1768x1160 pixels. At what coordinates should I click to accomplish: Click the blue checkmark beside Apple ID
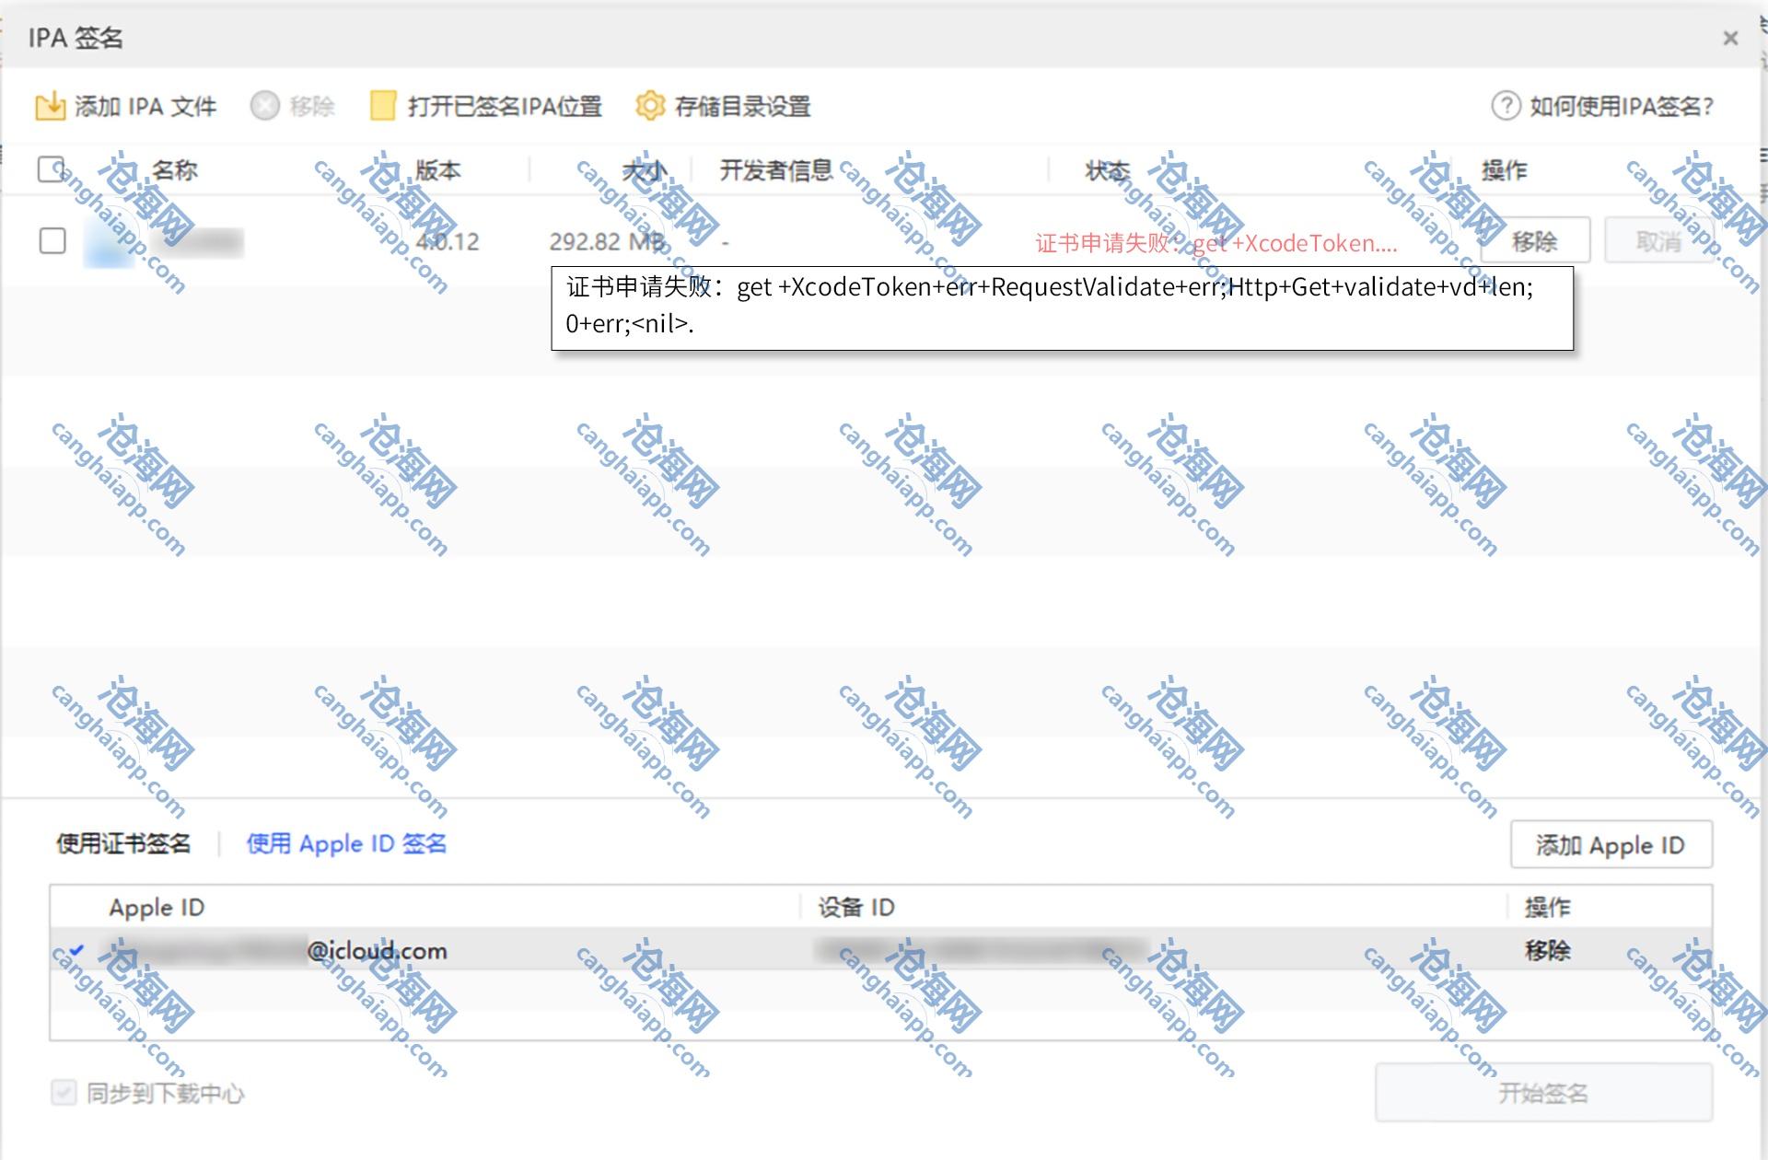click(x=76, y=949)
